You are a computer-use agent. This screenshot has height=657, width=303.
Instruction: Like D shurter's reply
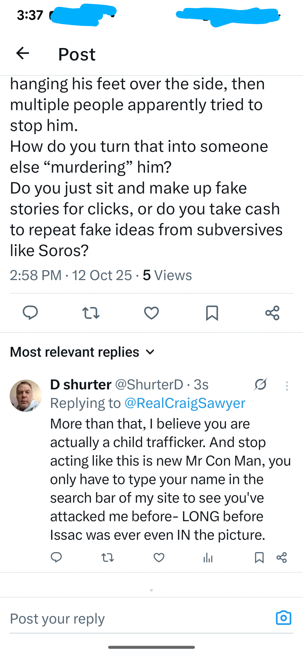[x=159, y=557]
